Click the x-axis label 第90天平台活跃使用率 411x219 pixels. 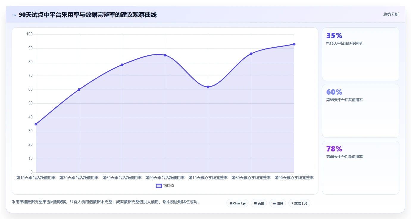pyautogui.click(x=165, y=178)
